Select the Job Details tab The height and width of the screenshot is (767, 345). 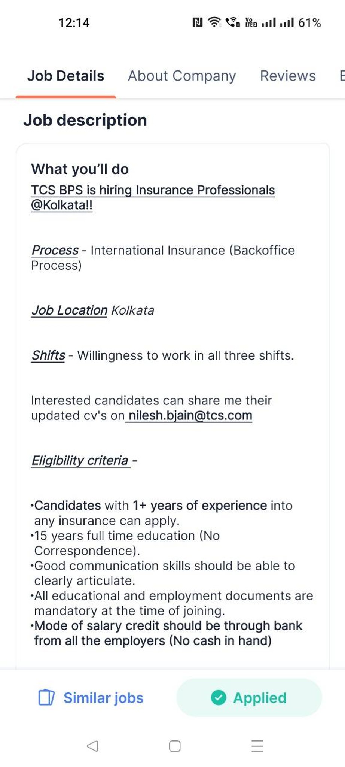click(66, 76)
